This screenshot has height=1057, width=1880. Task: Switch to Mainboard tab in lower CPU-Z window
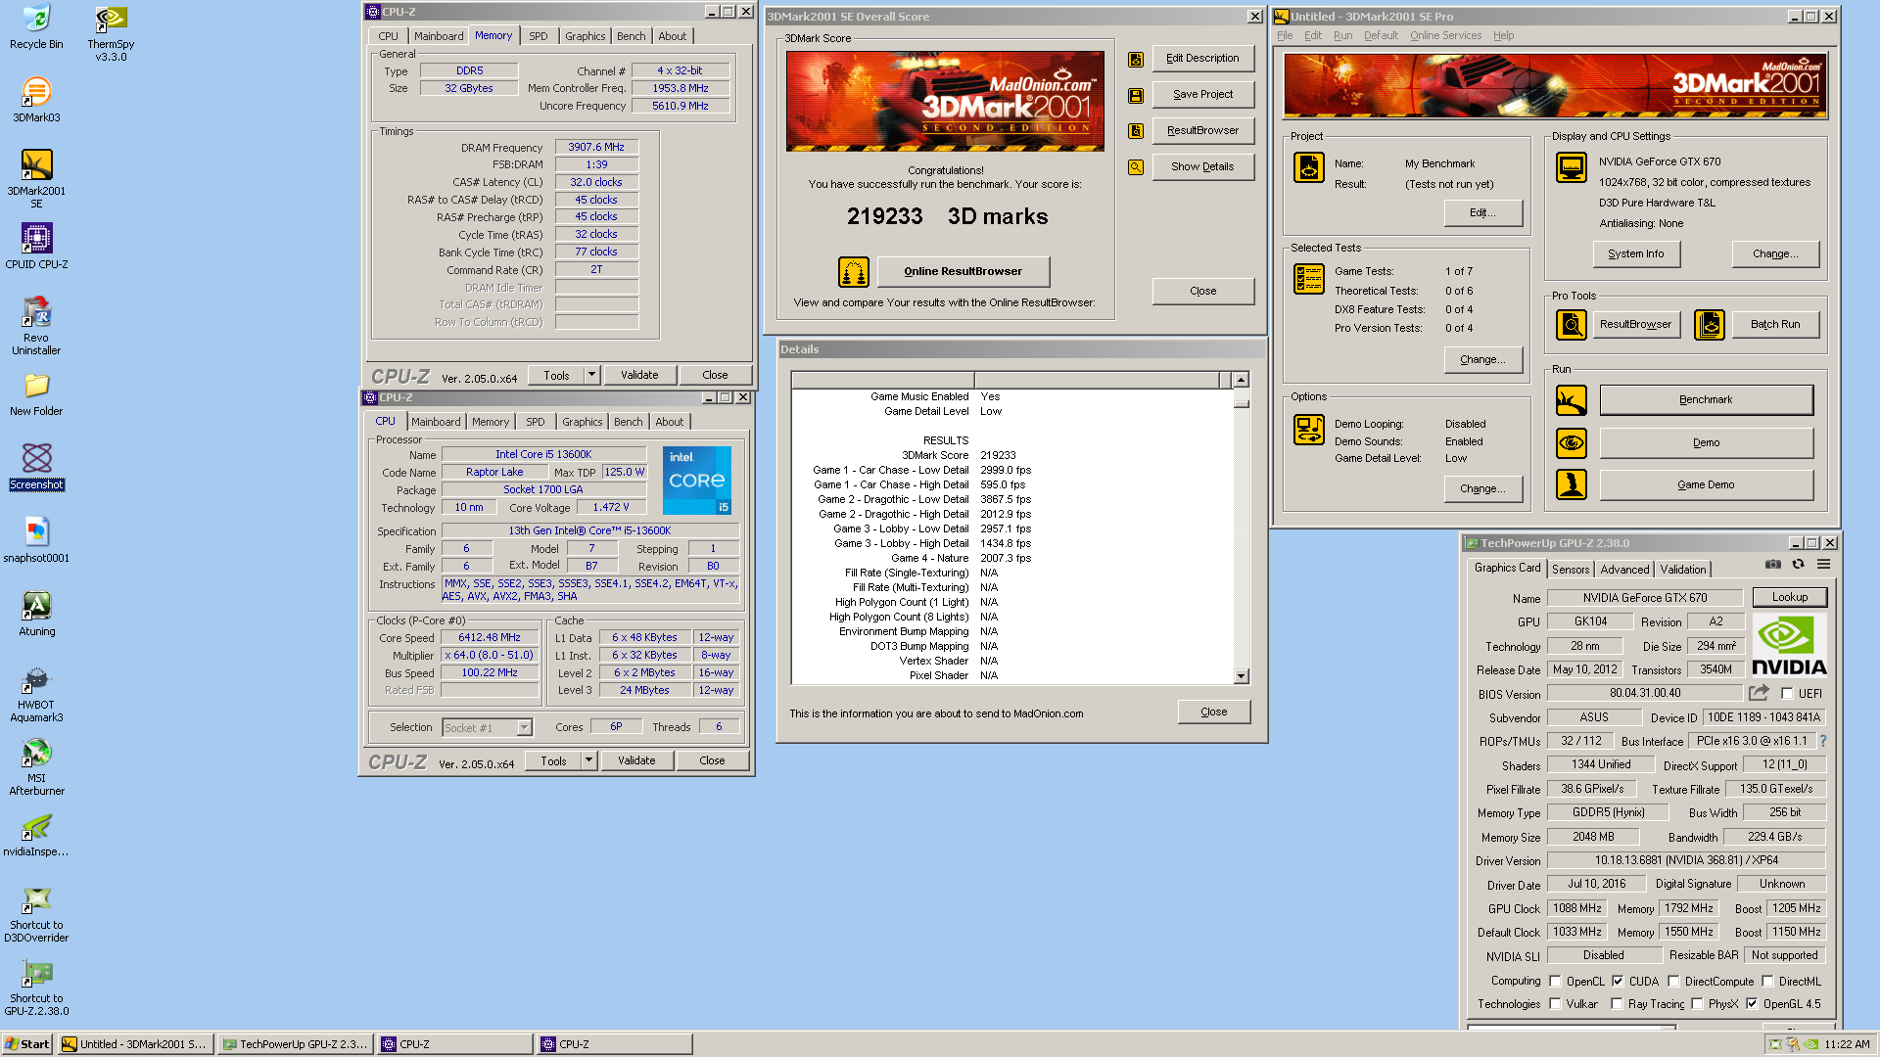[436, 422]
